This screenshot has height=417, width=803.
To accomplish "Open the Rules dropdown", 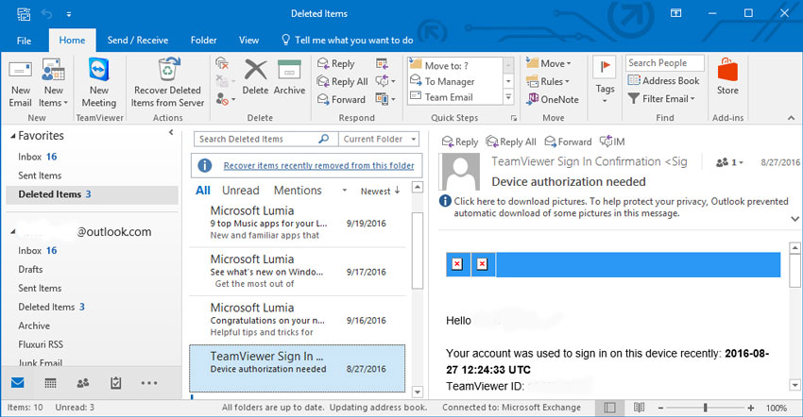I will (547, 81).
